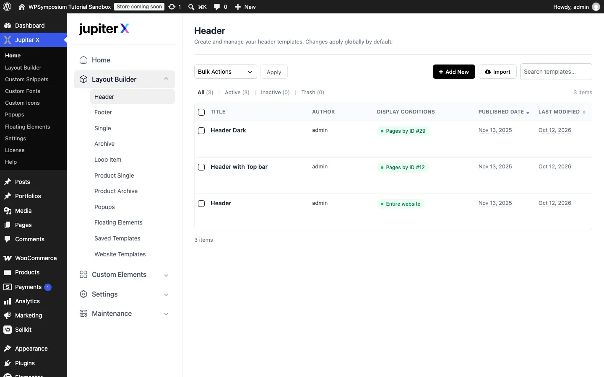This screenshot has width=604, height=377.
Task: Check the Header with Top bar checkbox
Action: [201, 167]
